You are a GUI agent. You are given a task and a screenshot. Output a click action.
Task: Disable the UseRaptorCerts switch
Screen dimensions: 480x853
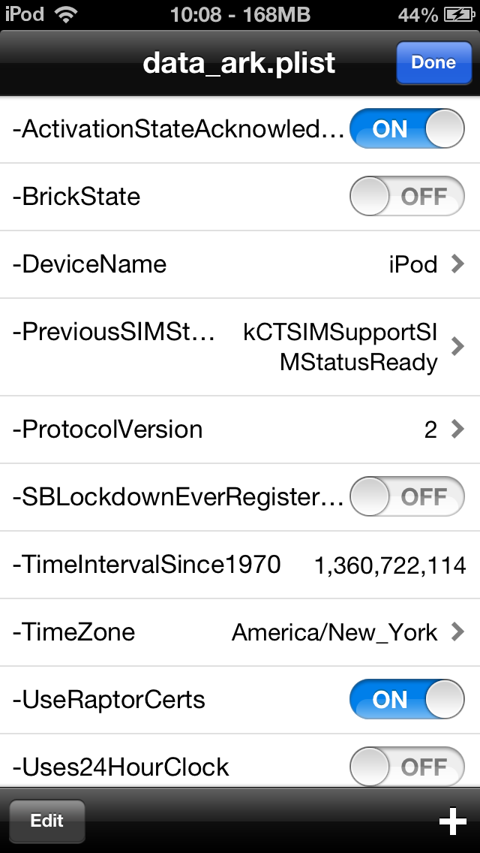pyautogui.click(x=406, y=700)
